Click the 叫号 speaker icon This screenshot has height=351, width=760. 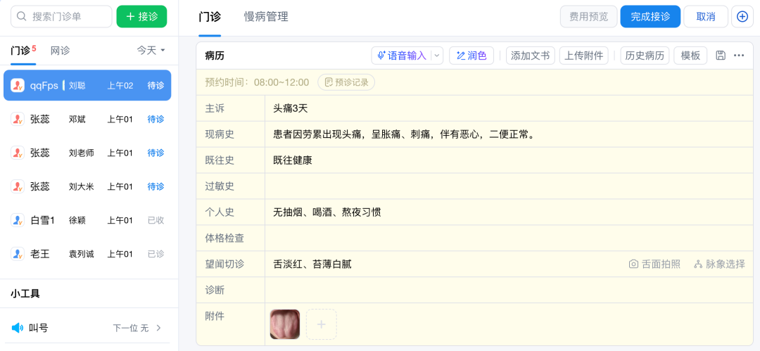[18, 328]
